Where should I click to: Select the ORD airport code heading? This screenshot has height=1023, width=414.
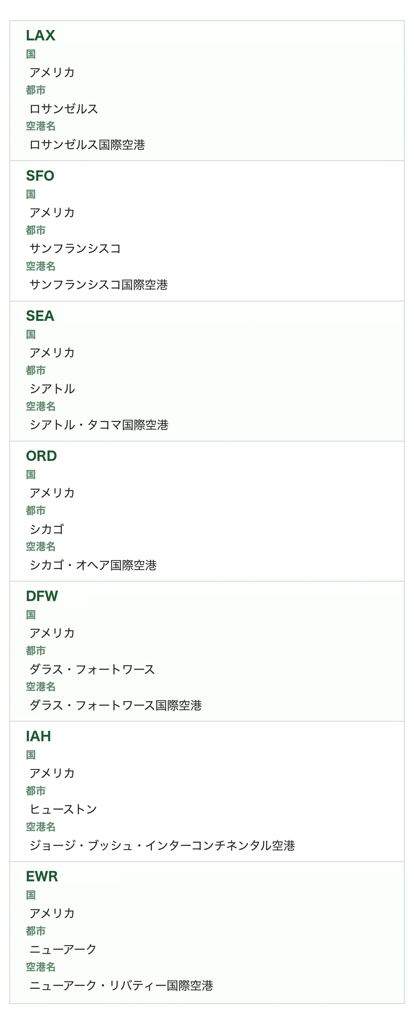41,456
